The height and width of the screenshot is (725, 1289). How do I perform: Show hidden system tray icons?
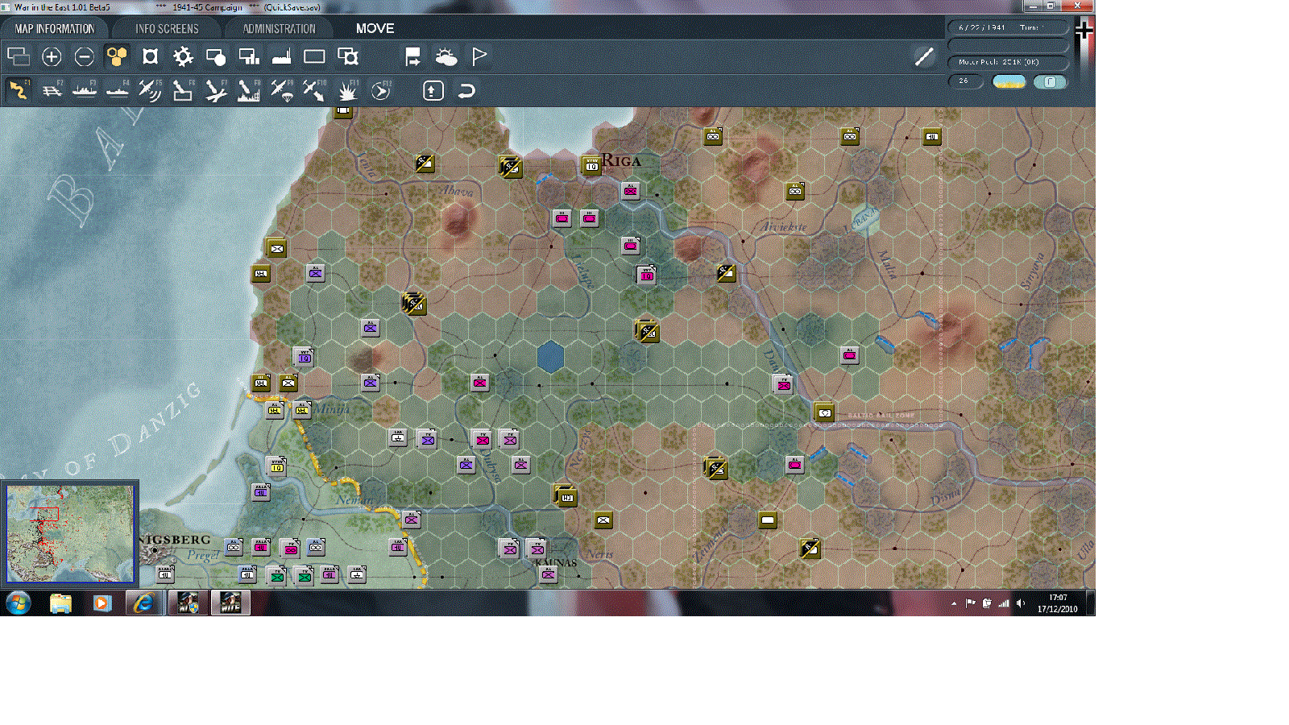pos(954,603)
